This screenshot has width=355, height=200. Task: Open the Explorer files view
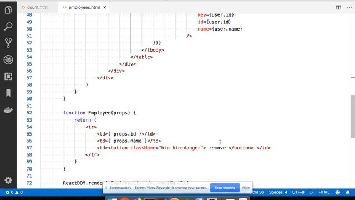[x=8, y=10]
